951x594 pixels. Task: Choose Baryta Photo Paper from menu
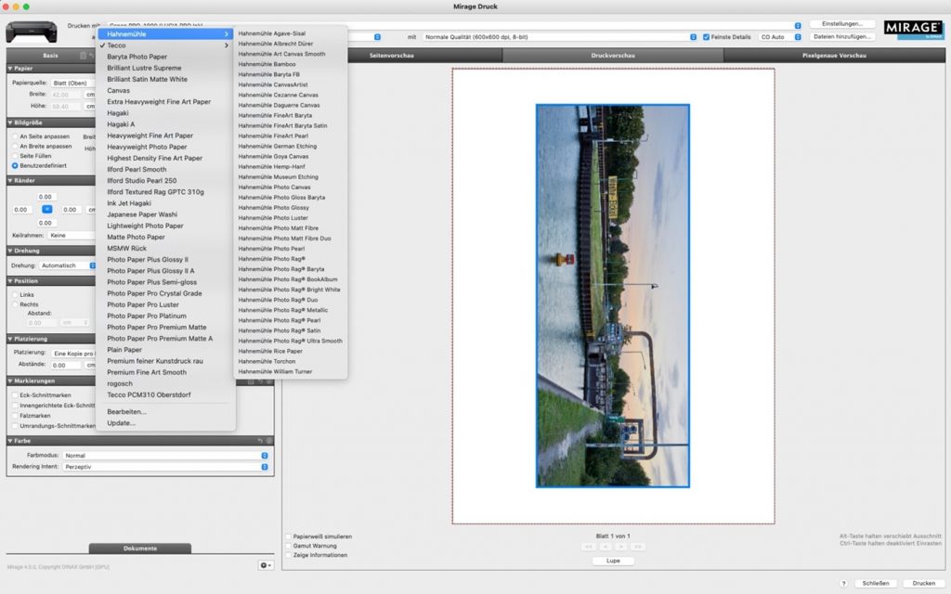pyautogui.click(x=165, y=57)
